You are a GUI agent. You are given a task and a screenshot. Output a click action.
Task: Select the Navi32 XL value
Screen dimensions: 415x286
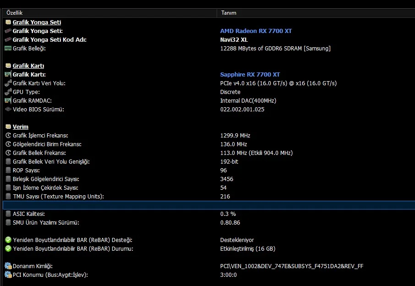point(234,40)
